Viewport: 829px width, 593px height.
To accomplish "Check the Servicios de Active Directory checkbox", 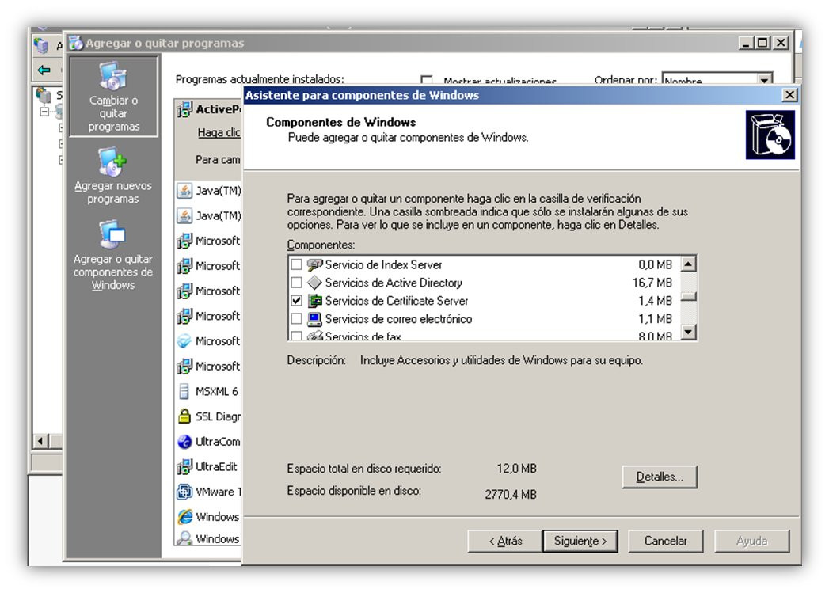I will pyautogui.click(x=297, y=282).
